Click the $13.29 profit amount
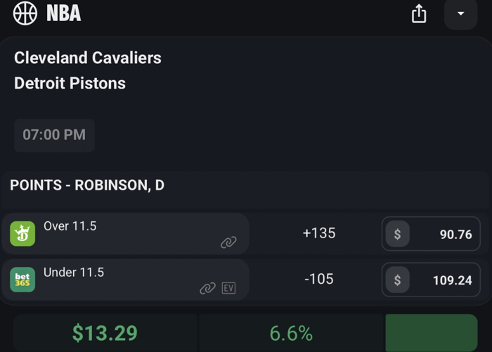492x352 pixels. point(105,333)
